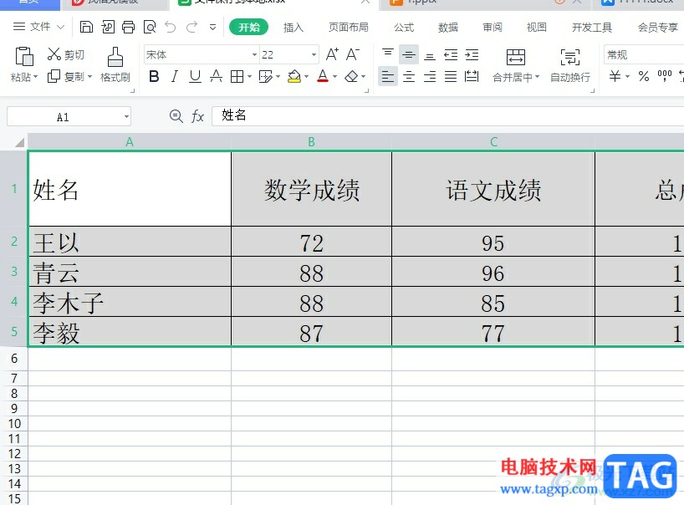684x505 pixels.
Task: Click the 剪切 cut button
Action: [66, 54]
